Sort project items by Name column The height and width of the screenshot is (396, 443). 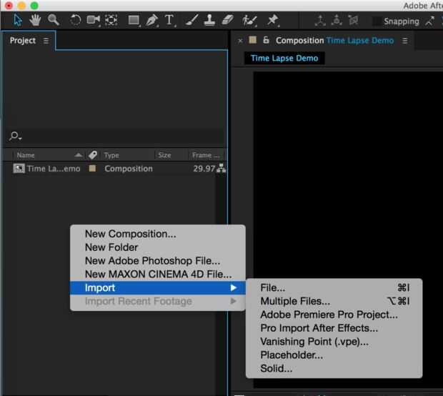[x=26, y=155]
